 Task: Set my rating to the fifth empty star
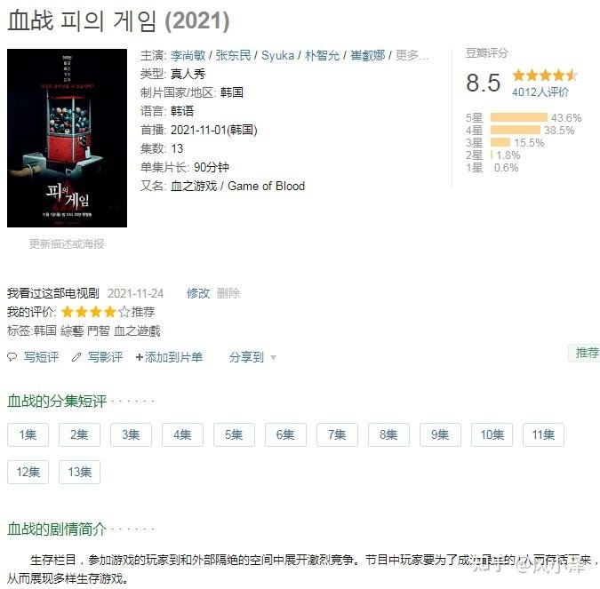click(124, 312)
